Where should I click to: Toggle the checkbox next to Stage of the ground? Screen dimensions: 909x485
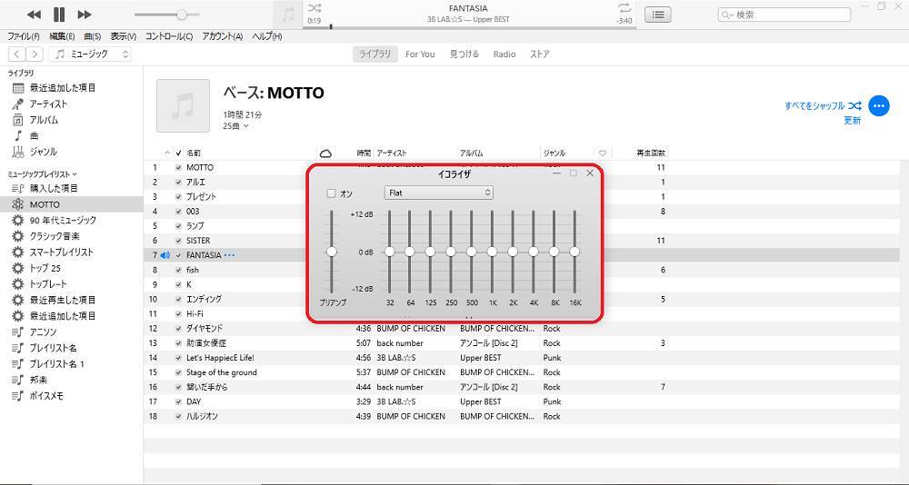178,372
